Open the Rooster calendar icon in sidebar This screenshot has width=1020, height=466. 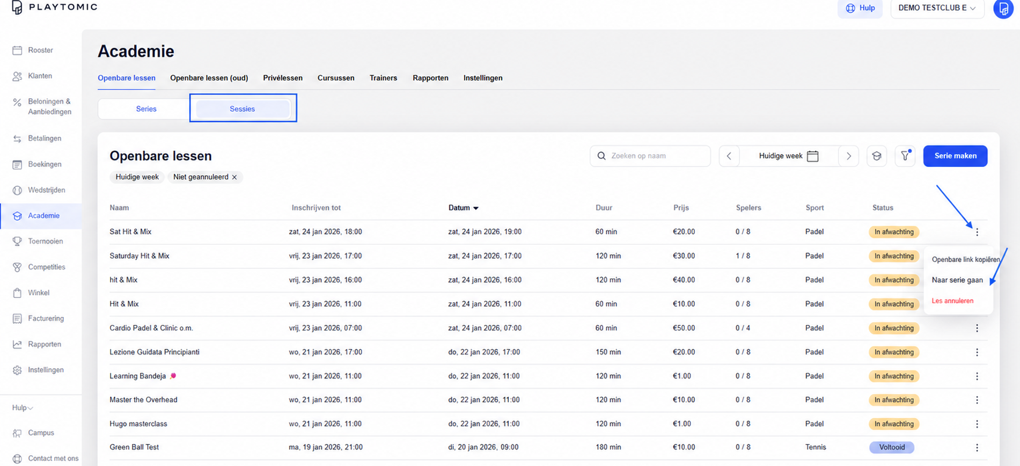coord(17,50)
